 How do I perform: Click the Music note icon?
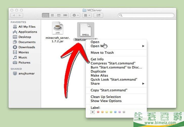pos(15,57)
